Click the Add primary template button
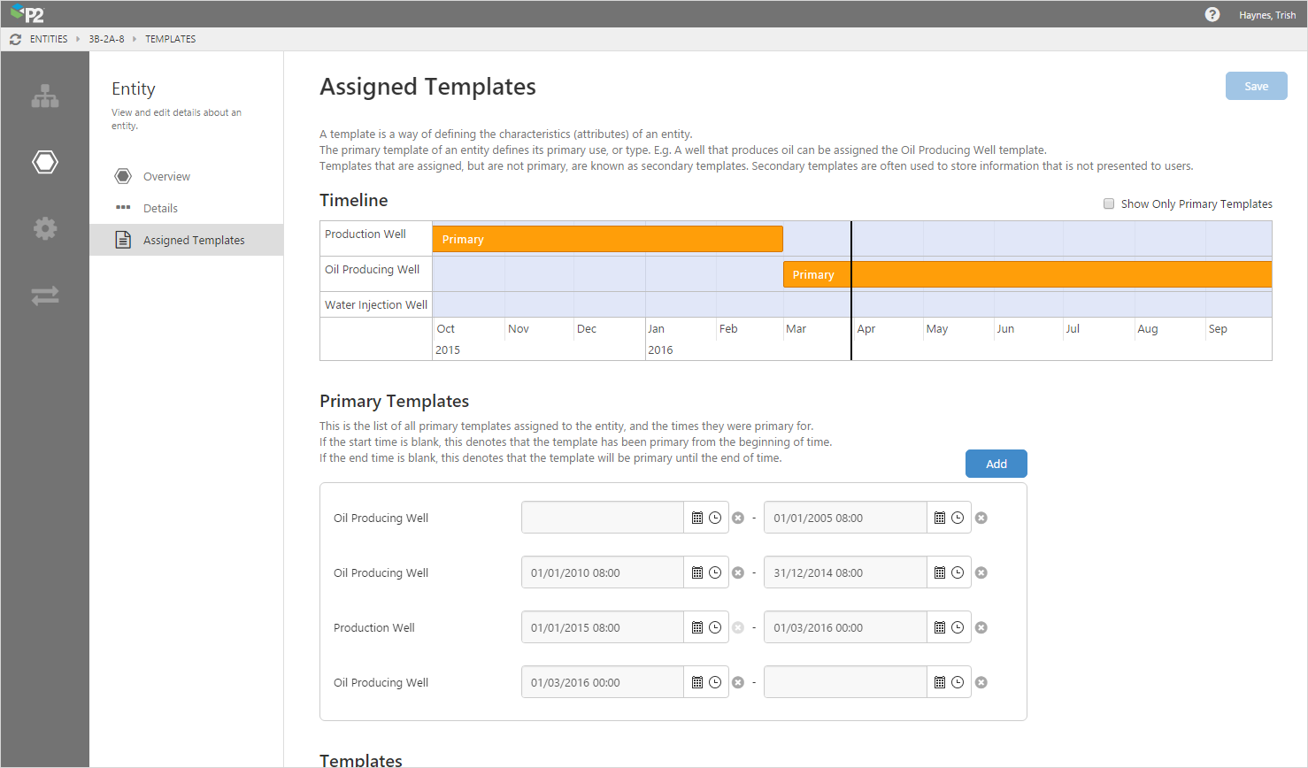Image resolution: width=1308 pixels, height=768 pixels. click(x=996, y=464)
